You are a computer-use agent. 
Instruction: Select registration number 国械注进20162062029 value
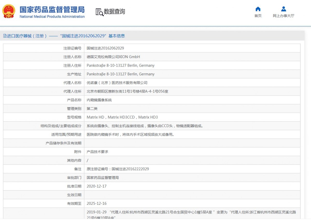pyautogui.click(x=105, y=48)
